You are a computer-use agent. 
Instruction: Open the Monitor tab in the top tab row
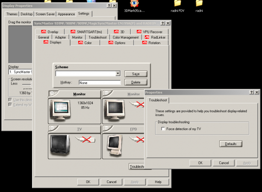coord(77,37)
